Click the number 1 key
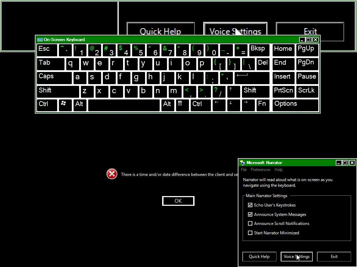Viewport: 357px width, 267px height. pos(80,50)
